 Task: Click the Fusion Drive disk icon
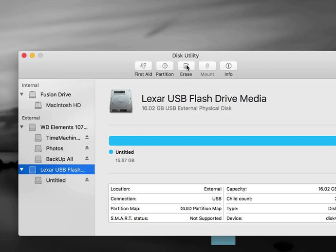[32, 95]
